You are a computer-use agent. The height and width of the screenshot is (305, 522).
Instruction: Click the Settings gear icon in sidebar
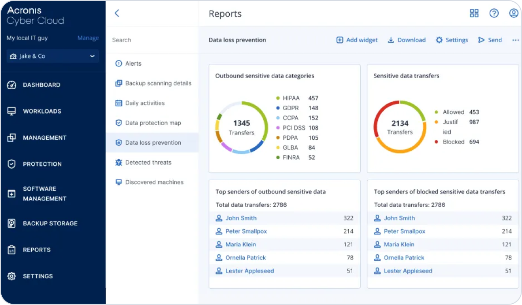point(12,276)
